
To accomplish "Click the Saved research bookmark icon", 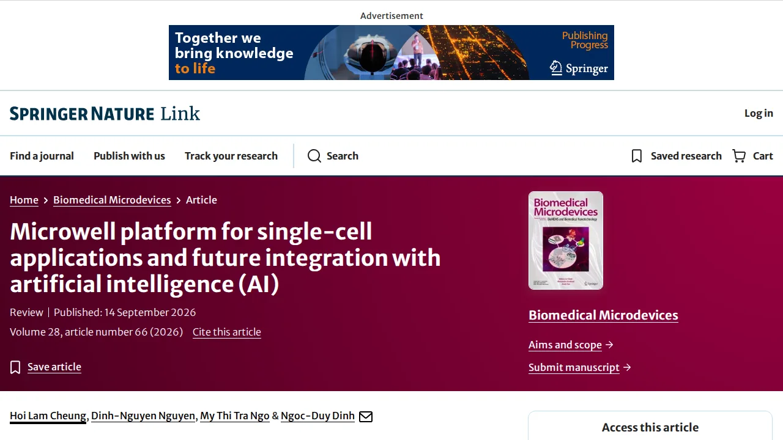I will (x=637, y=156).
